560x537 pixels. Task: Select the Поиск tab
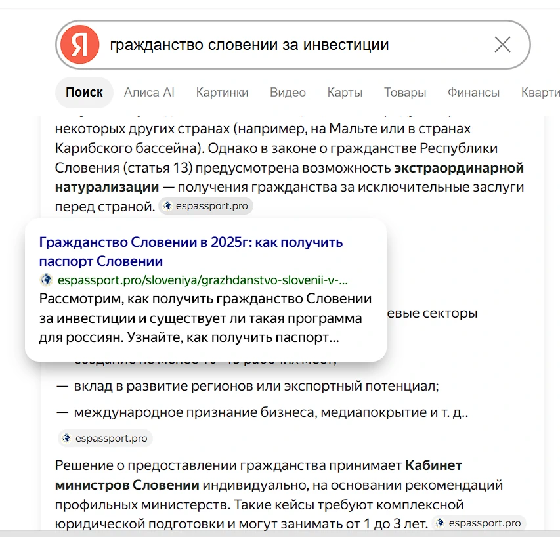(x=84, y=93)
